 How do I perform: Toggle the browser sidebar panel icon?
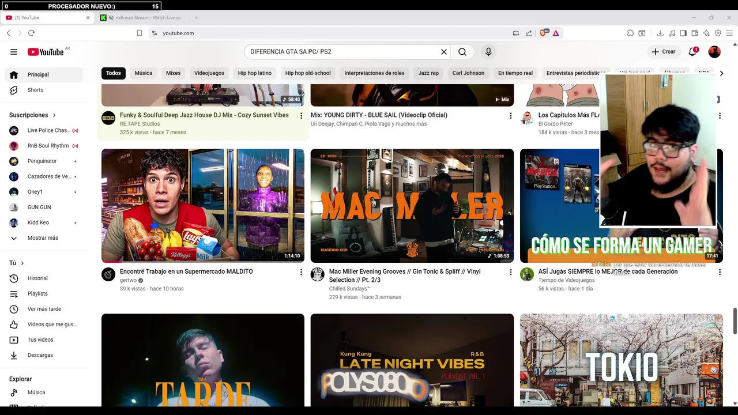[x=683, y=33]
